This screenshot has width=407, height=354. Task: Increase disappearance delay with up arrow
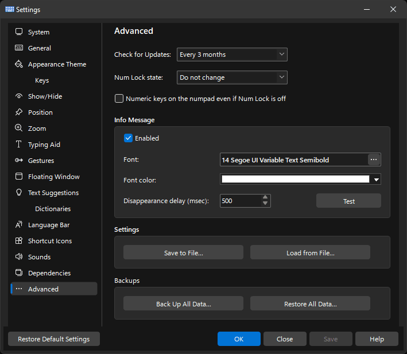coord(265,197)
